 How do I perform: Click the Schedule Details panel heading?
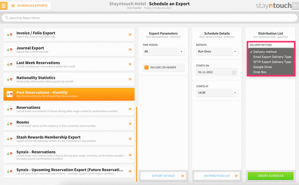click(x=217, y=33)
